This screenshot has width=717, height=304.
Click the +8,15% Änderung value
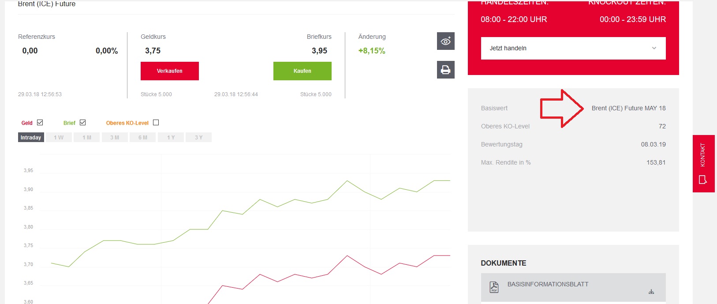click(372, 51)
